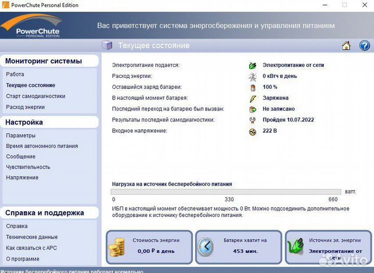Screen dimensions: 374x273
Task: Click the 660 load scale label
Action: pyautogui.click(x=333, y=199)
